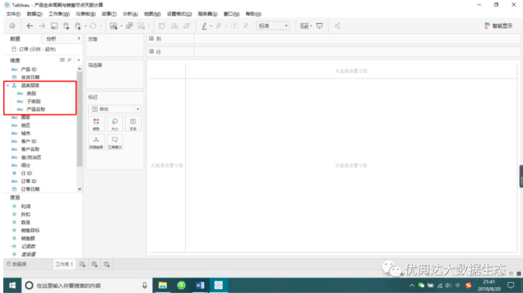Viewport: 523px width, 293px height.
Task: Open the marks type 自动 dropdown
Action: 115,109
